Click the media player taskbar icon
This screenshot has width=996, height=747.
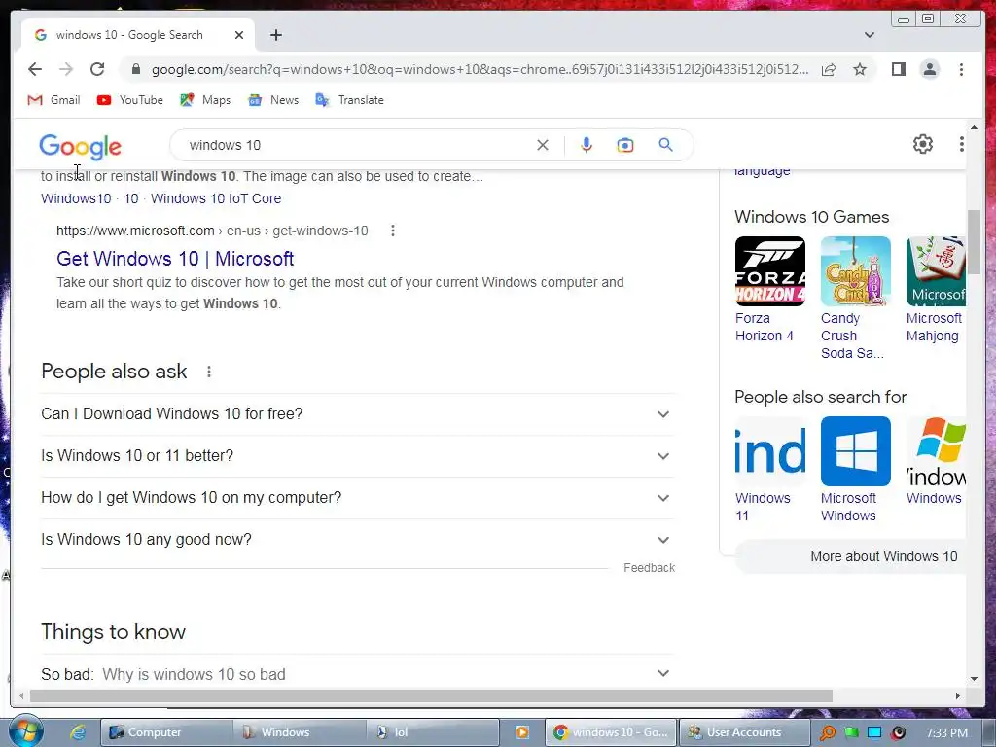(522, 732)
